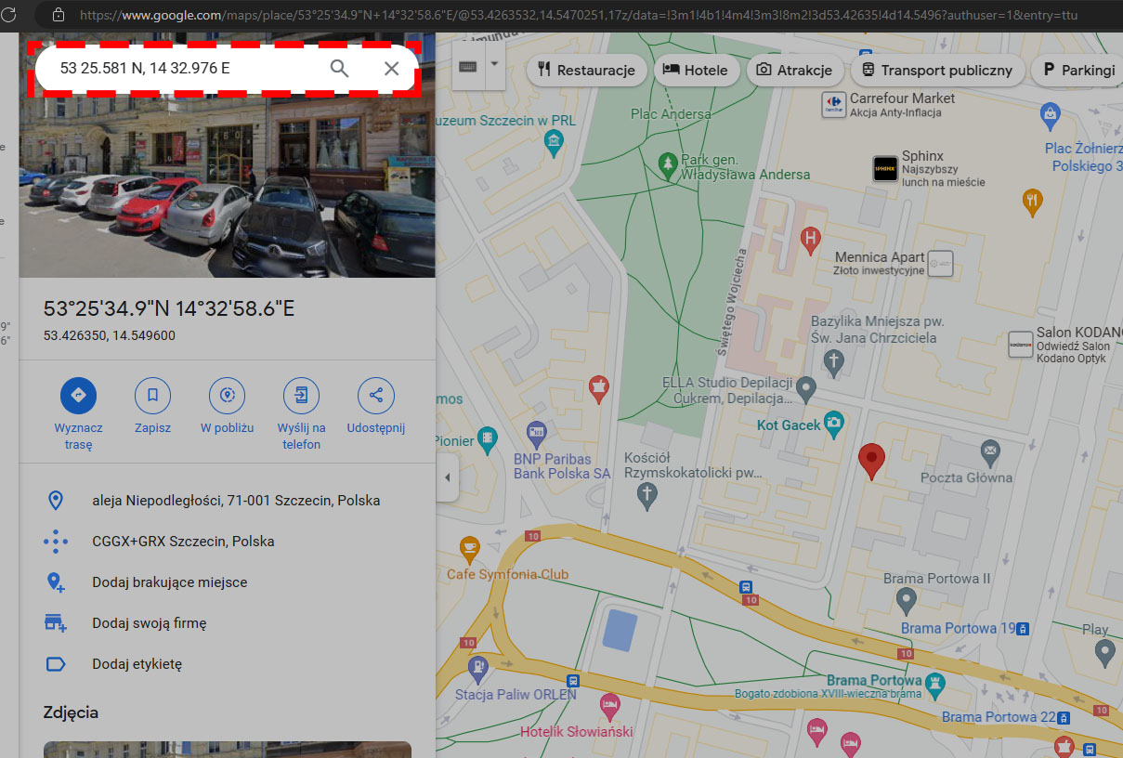Click Zdjęcia section photo thumbnail

click(x=228, y=749)
